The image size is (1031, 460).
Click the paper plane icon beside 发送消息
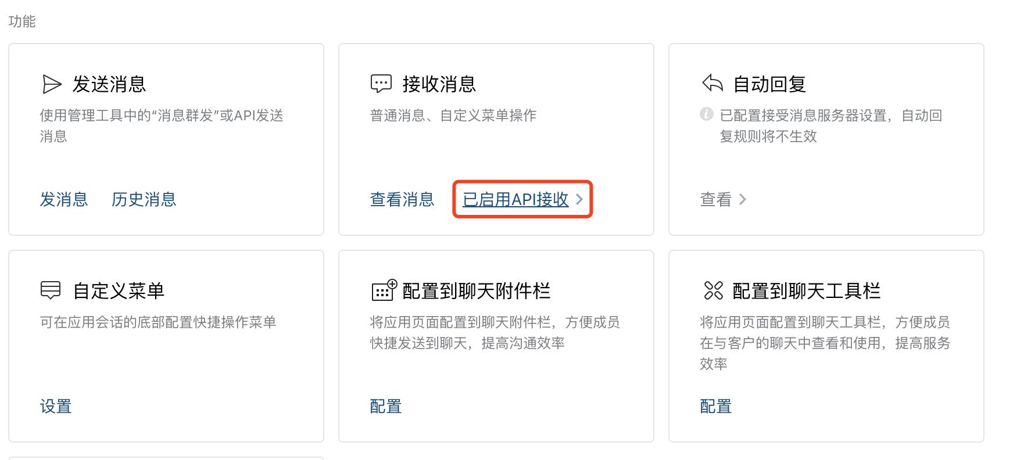pyautogui.click(x=51, y=84)
